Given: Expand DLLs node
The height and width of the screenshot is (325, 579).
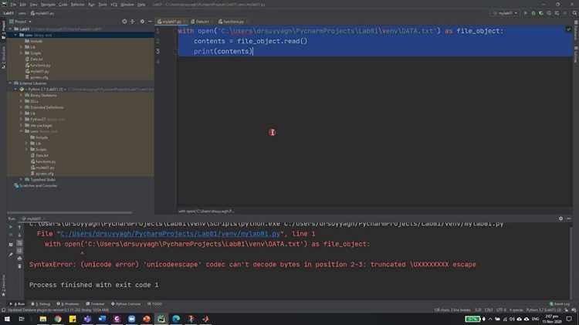Looking at the screenshot, I should coord(22,101).
